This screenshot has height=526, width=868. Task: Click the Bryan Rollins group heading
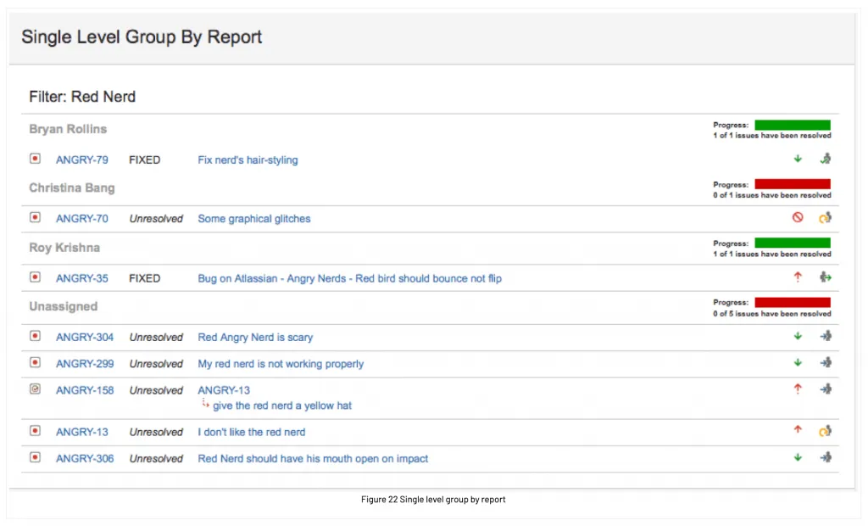[68, 129]
